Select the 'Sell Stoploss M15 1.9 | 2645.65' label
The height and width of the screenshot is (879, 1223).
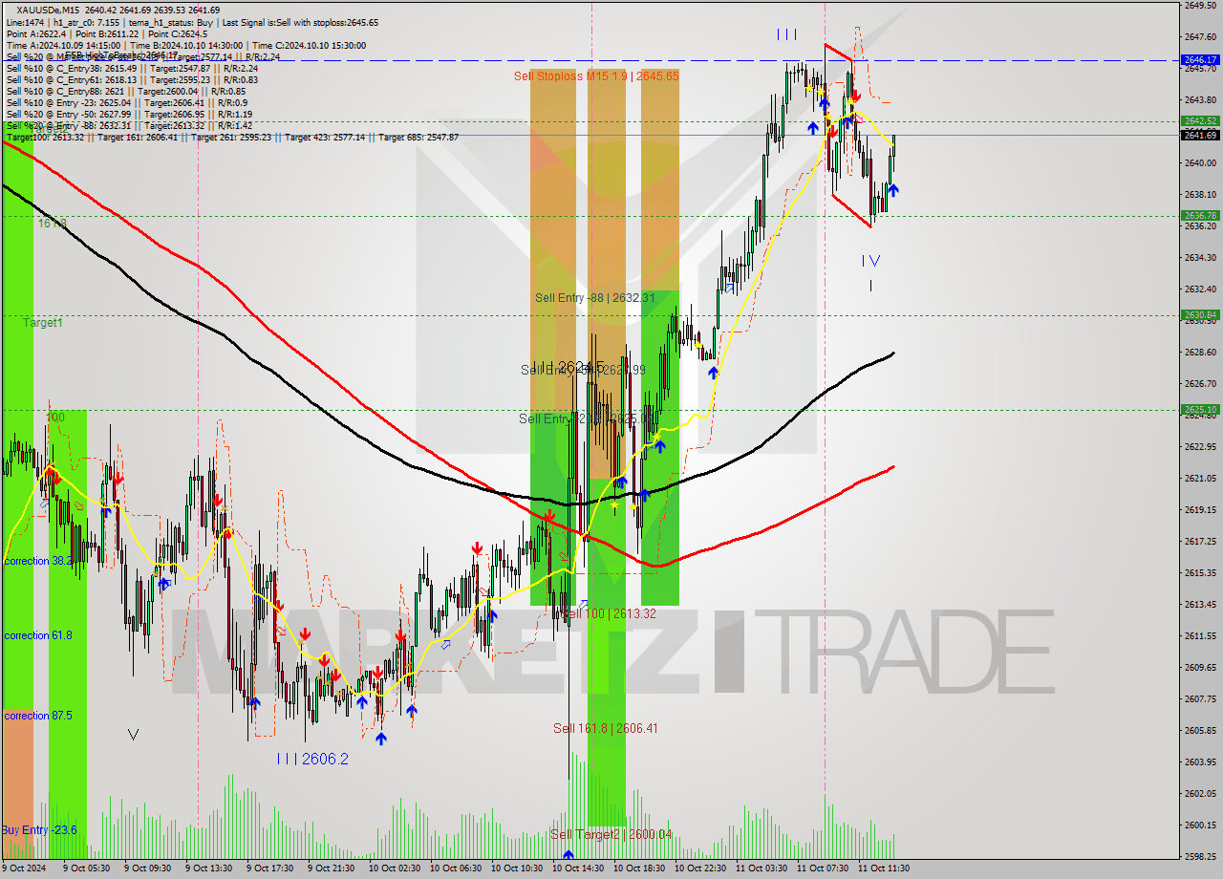(596, 75)
